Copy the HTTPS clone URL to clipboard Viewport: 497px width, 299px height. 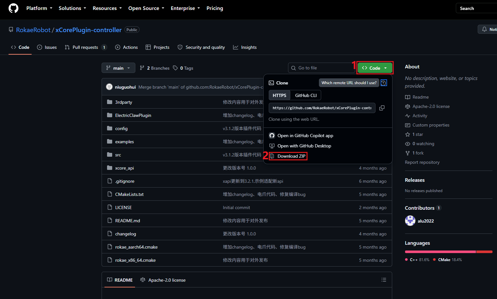point(382,108)
